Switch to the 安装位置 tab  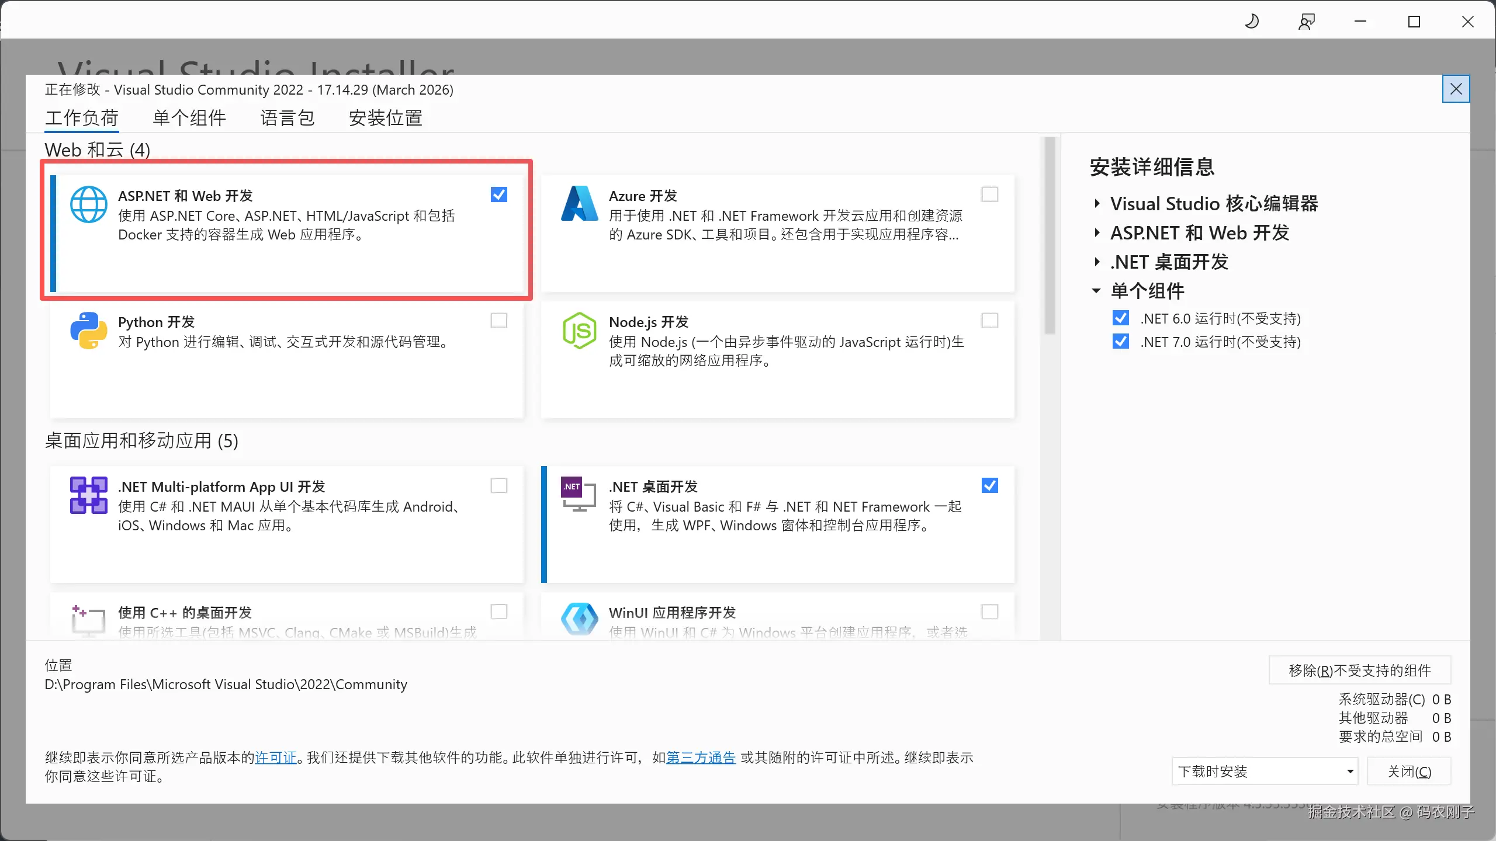(386, 118)
